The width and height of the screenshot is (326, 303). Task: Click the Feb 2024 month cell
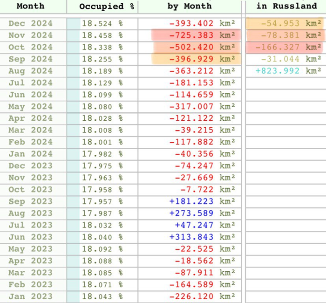(x=30, y=142)
